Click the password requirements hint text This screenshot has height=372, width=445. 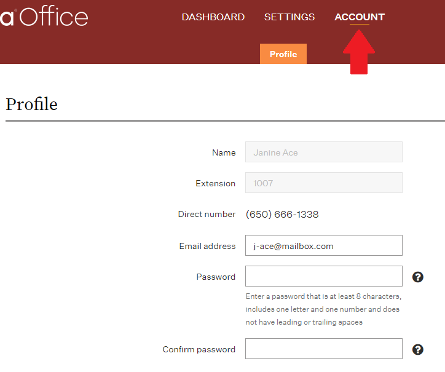pos(323,309)
